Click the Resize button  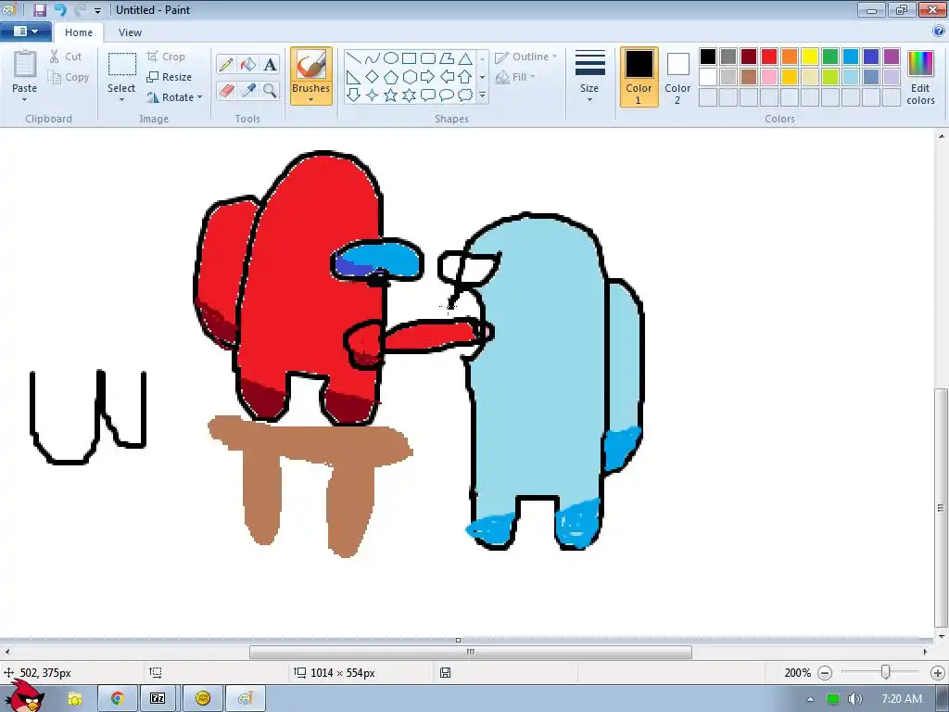(x=170, y=77)
